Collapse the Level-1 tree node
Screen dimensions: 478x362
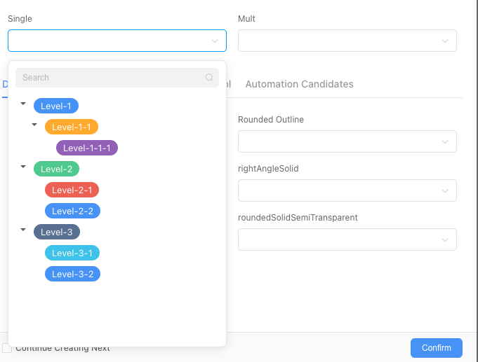click(23, 104)
